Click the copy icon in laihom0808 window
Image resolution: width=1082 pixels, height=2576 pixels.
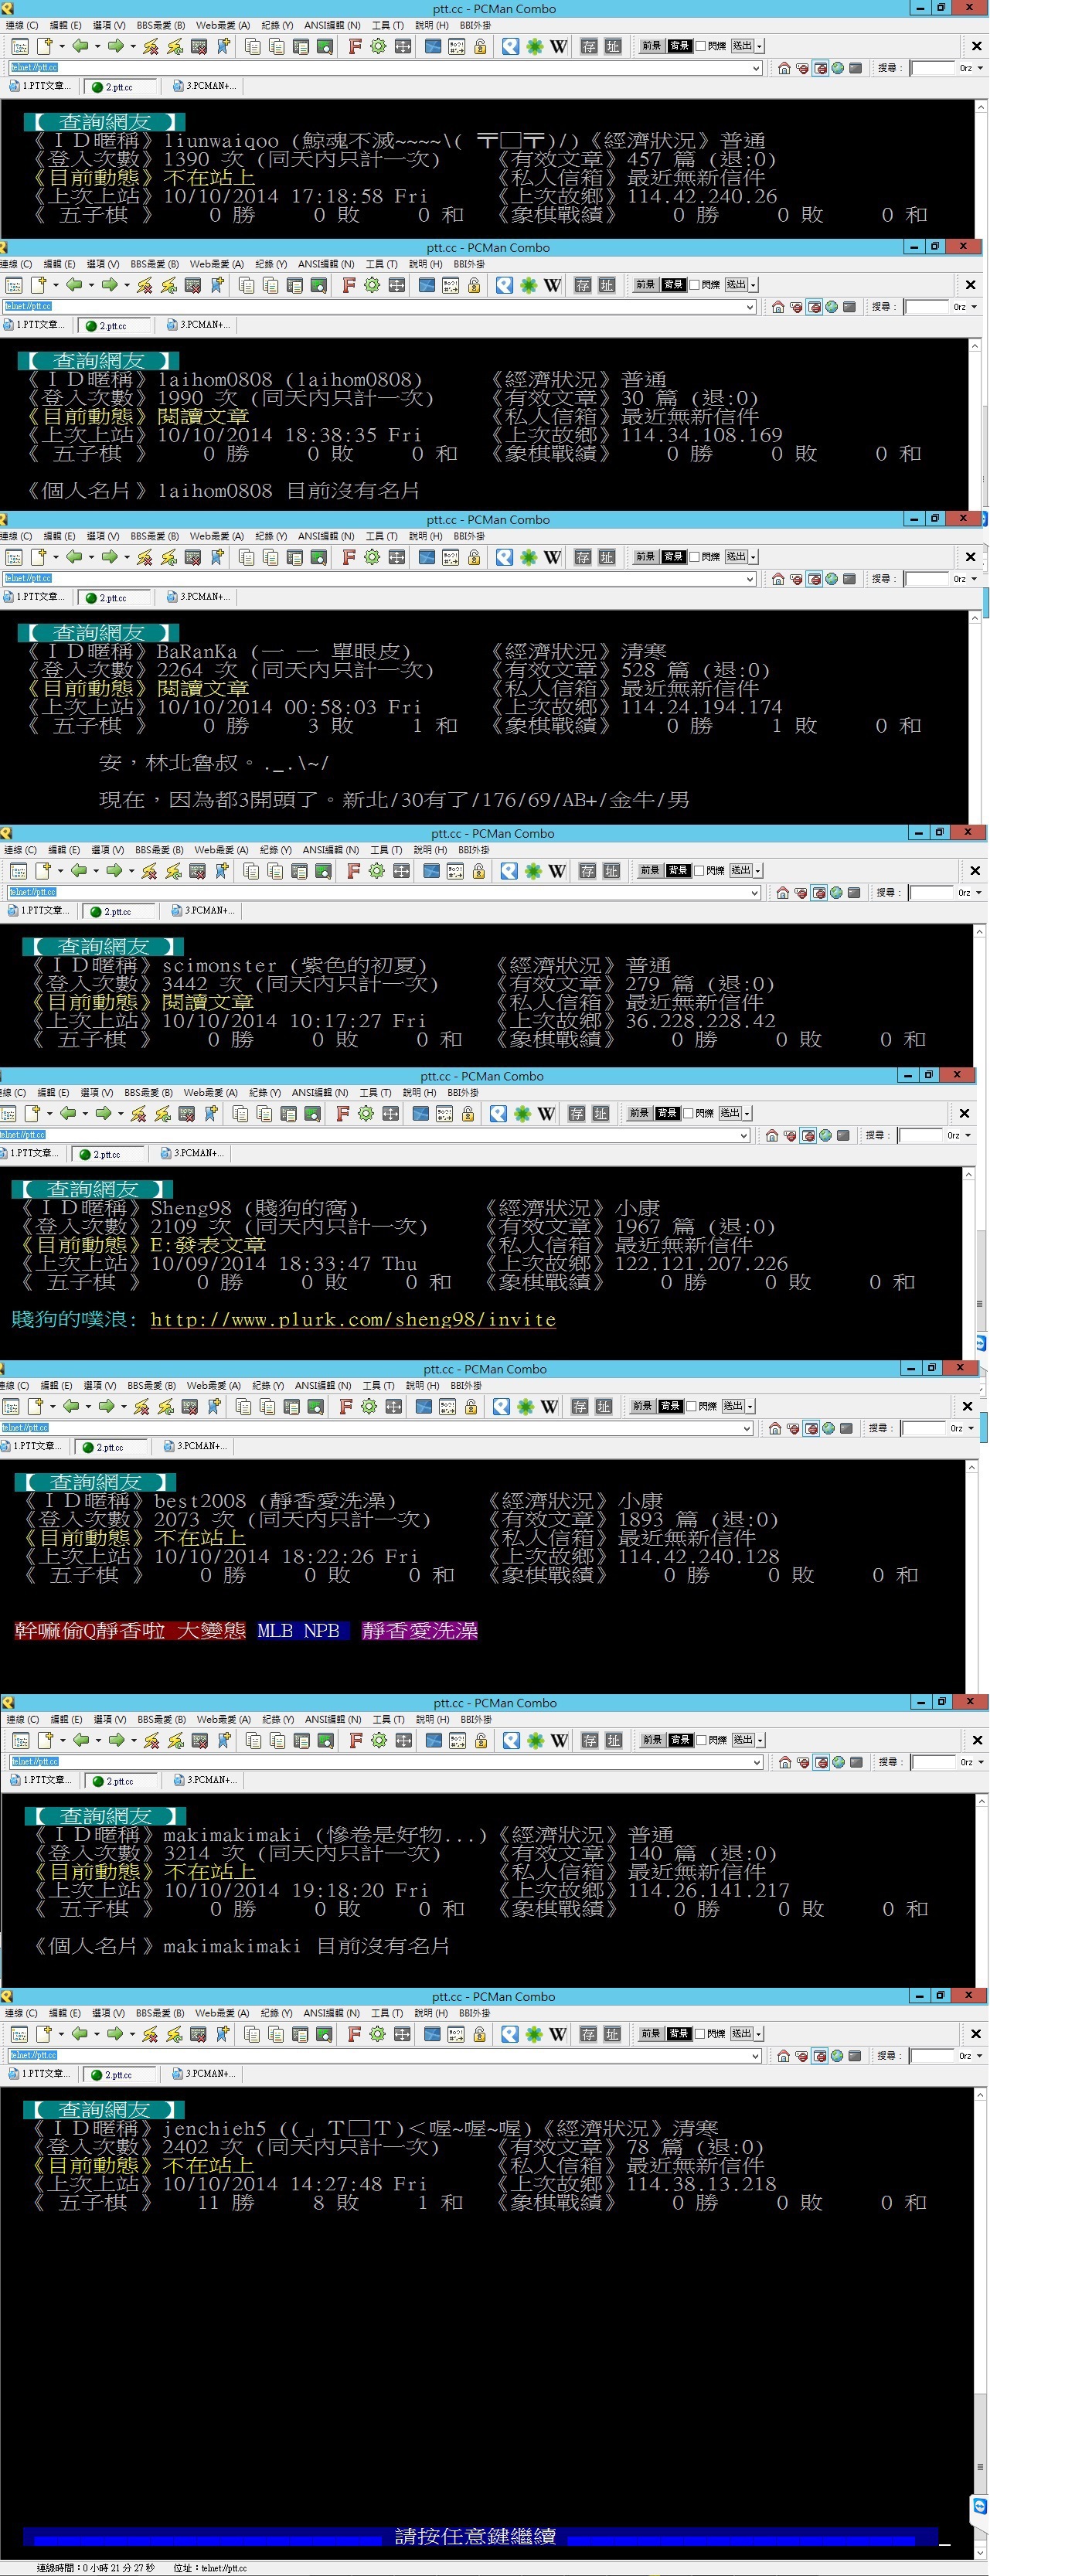point(246,285)
